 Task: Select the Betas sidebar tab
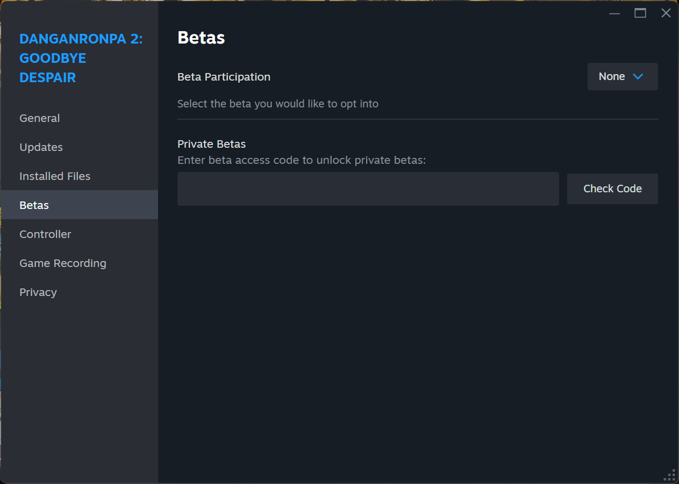(x=34, y=205)
